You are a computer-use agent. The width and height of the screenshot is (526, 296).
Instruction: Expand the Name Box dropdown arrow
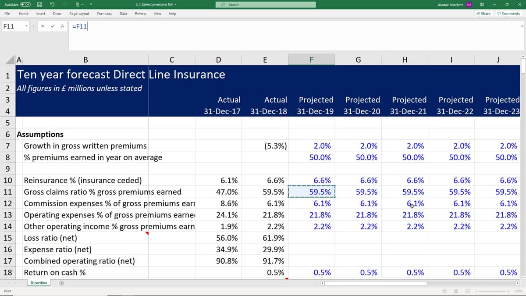click(27, 26)
